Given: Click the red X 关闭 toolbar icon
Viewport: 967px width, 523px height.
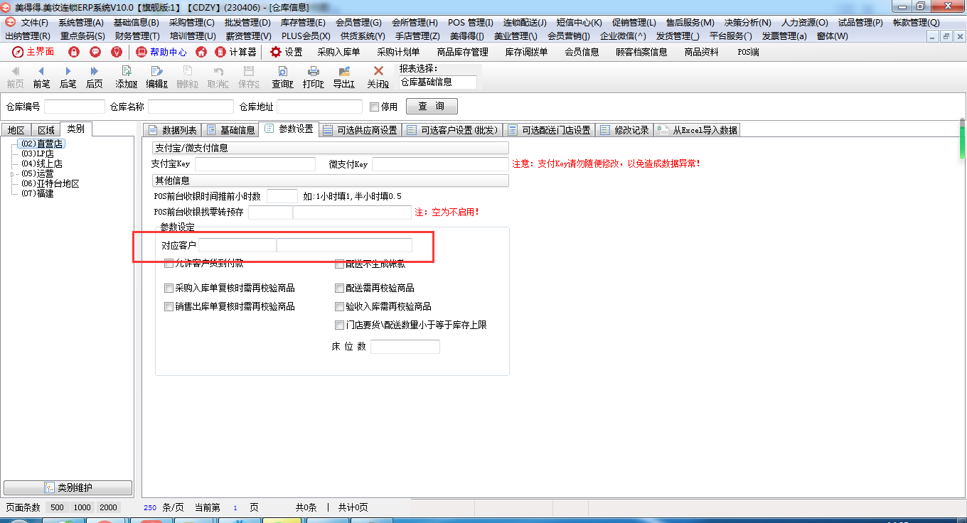Looking at the screenshot, I should [378, 72].
